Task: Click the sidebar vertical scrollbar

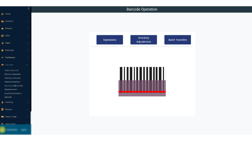Action: [31, 118]
